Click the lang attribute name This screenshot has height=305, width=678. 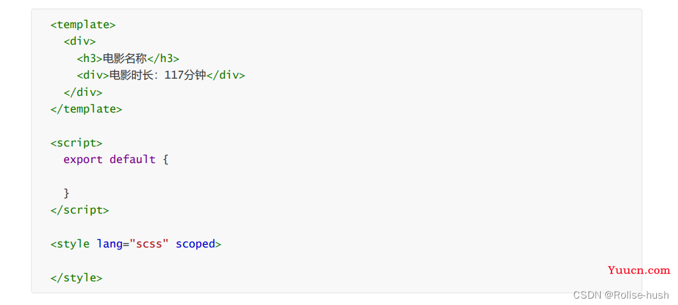coord(109,244)
